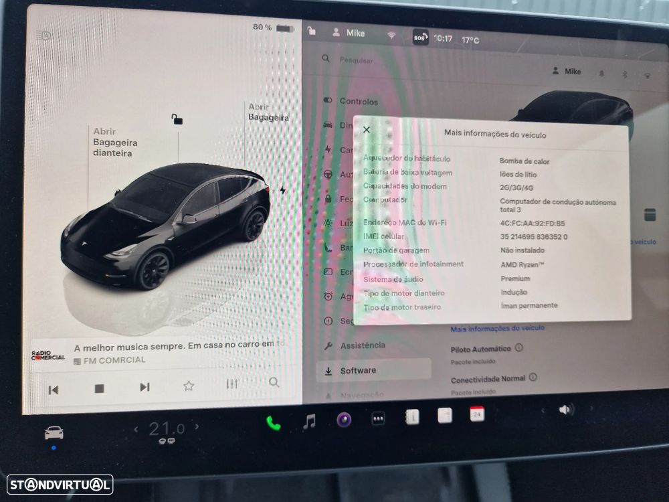Stop the radio playback
Image resolution: width=669 pixels, height=502 pixels.
click(100, 388)
